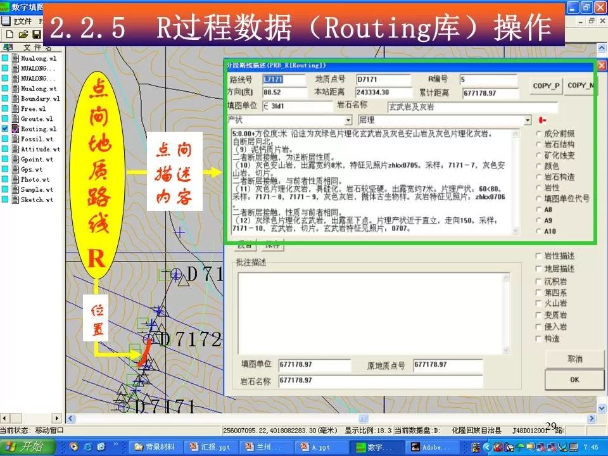
Task: Tick the 火山岩 checkbox
Action: (539, 303)
